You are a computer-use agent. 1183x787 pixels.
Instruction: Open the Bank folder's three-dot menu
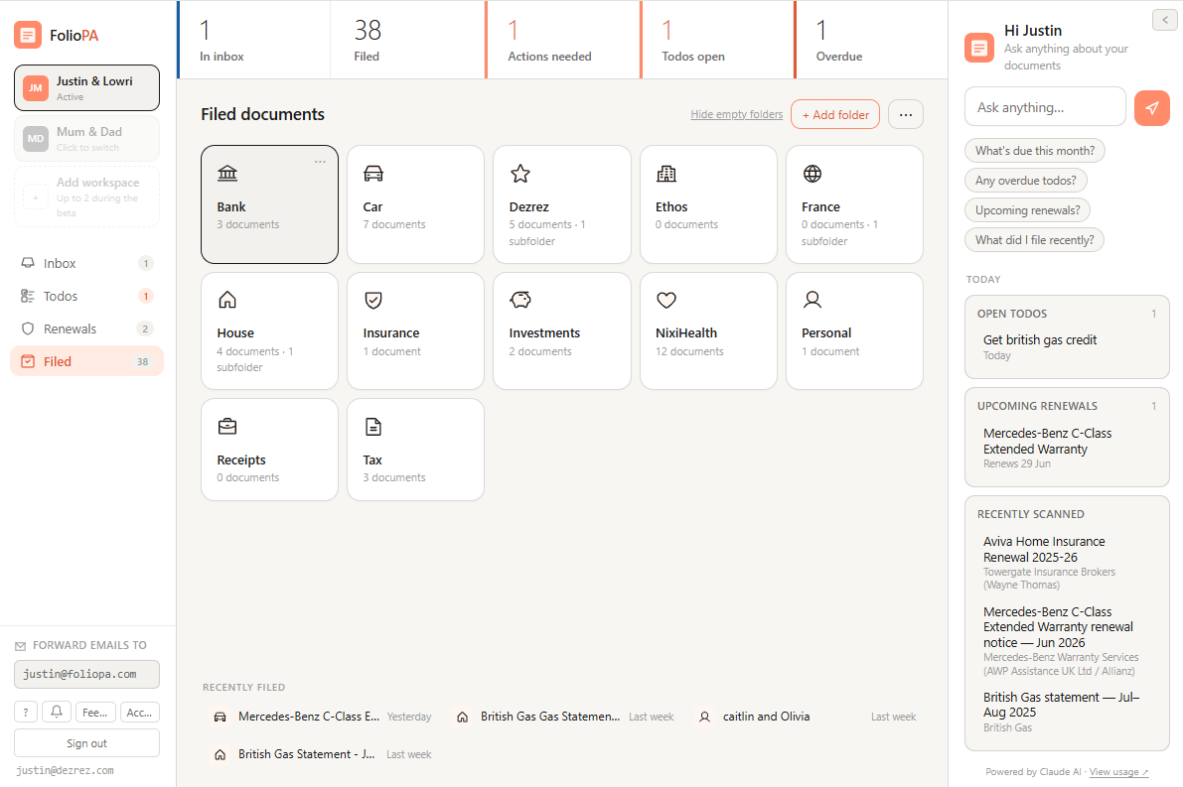pos(320,162)
